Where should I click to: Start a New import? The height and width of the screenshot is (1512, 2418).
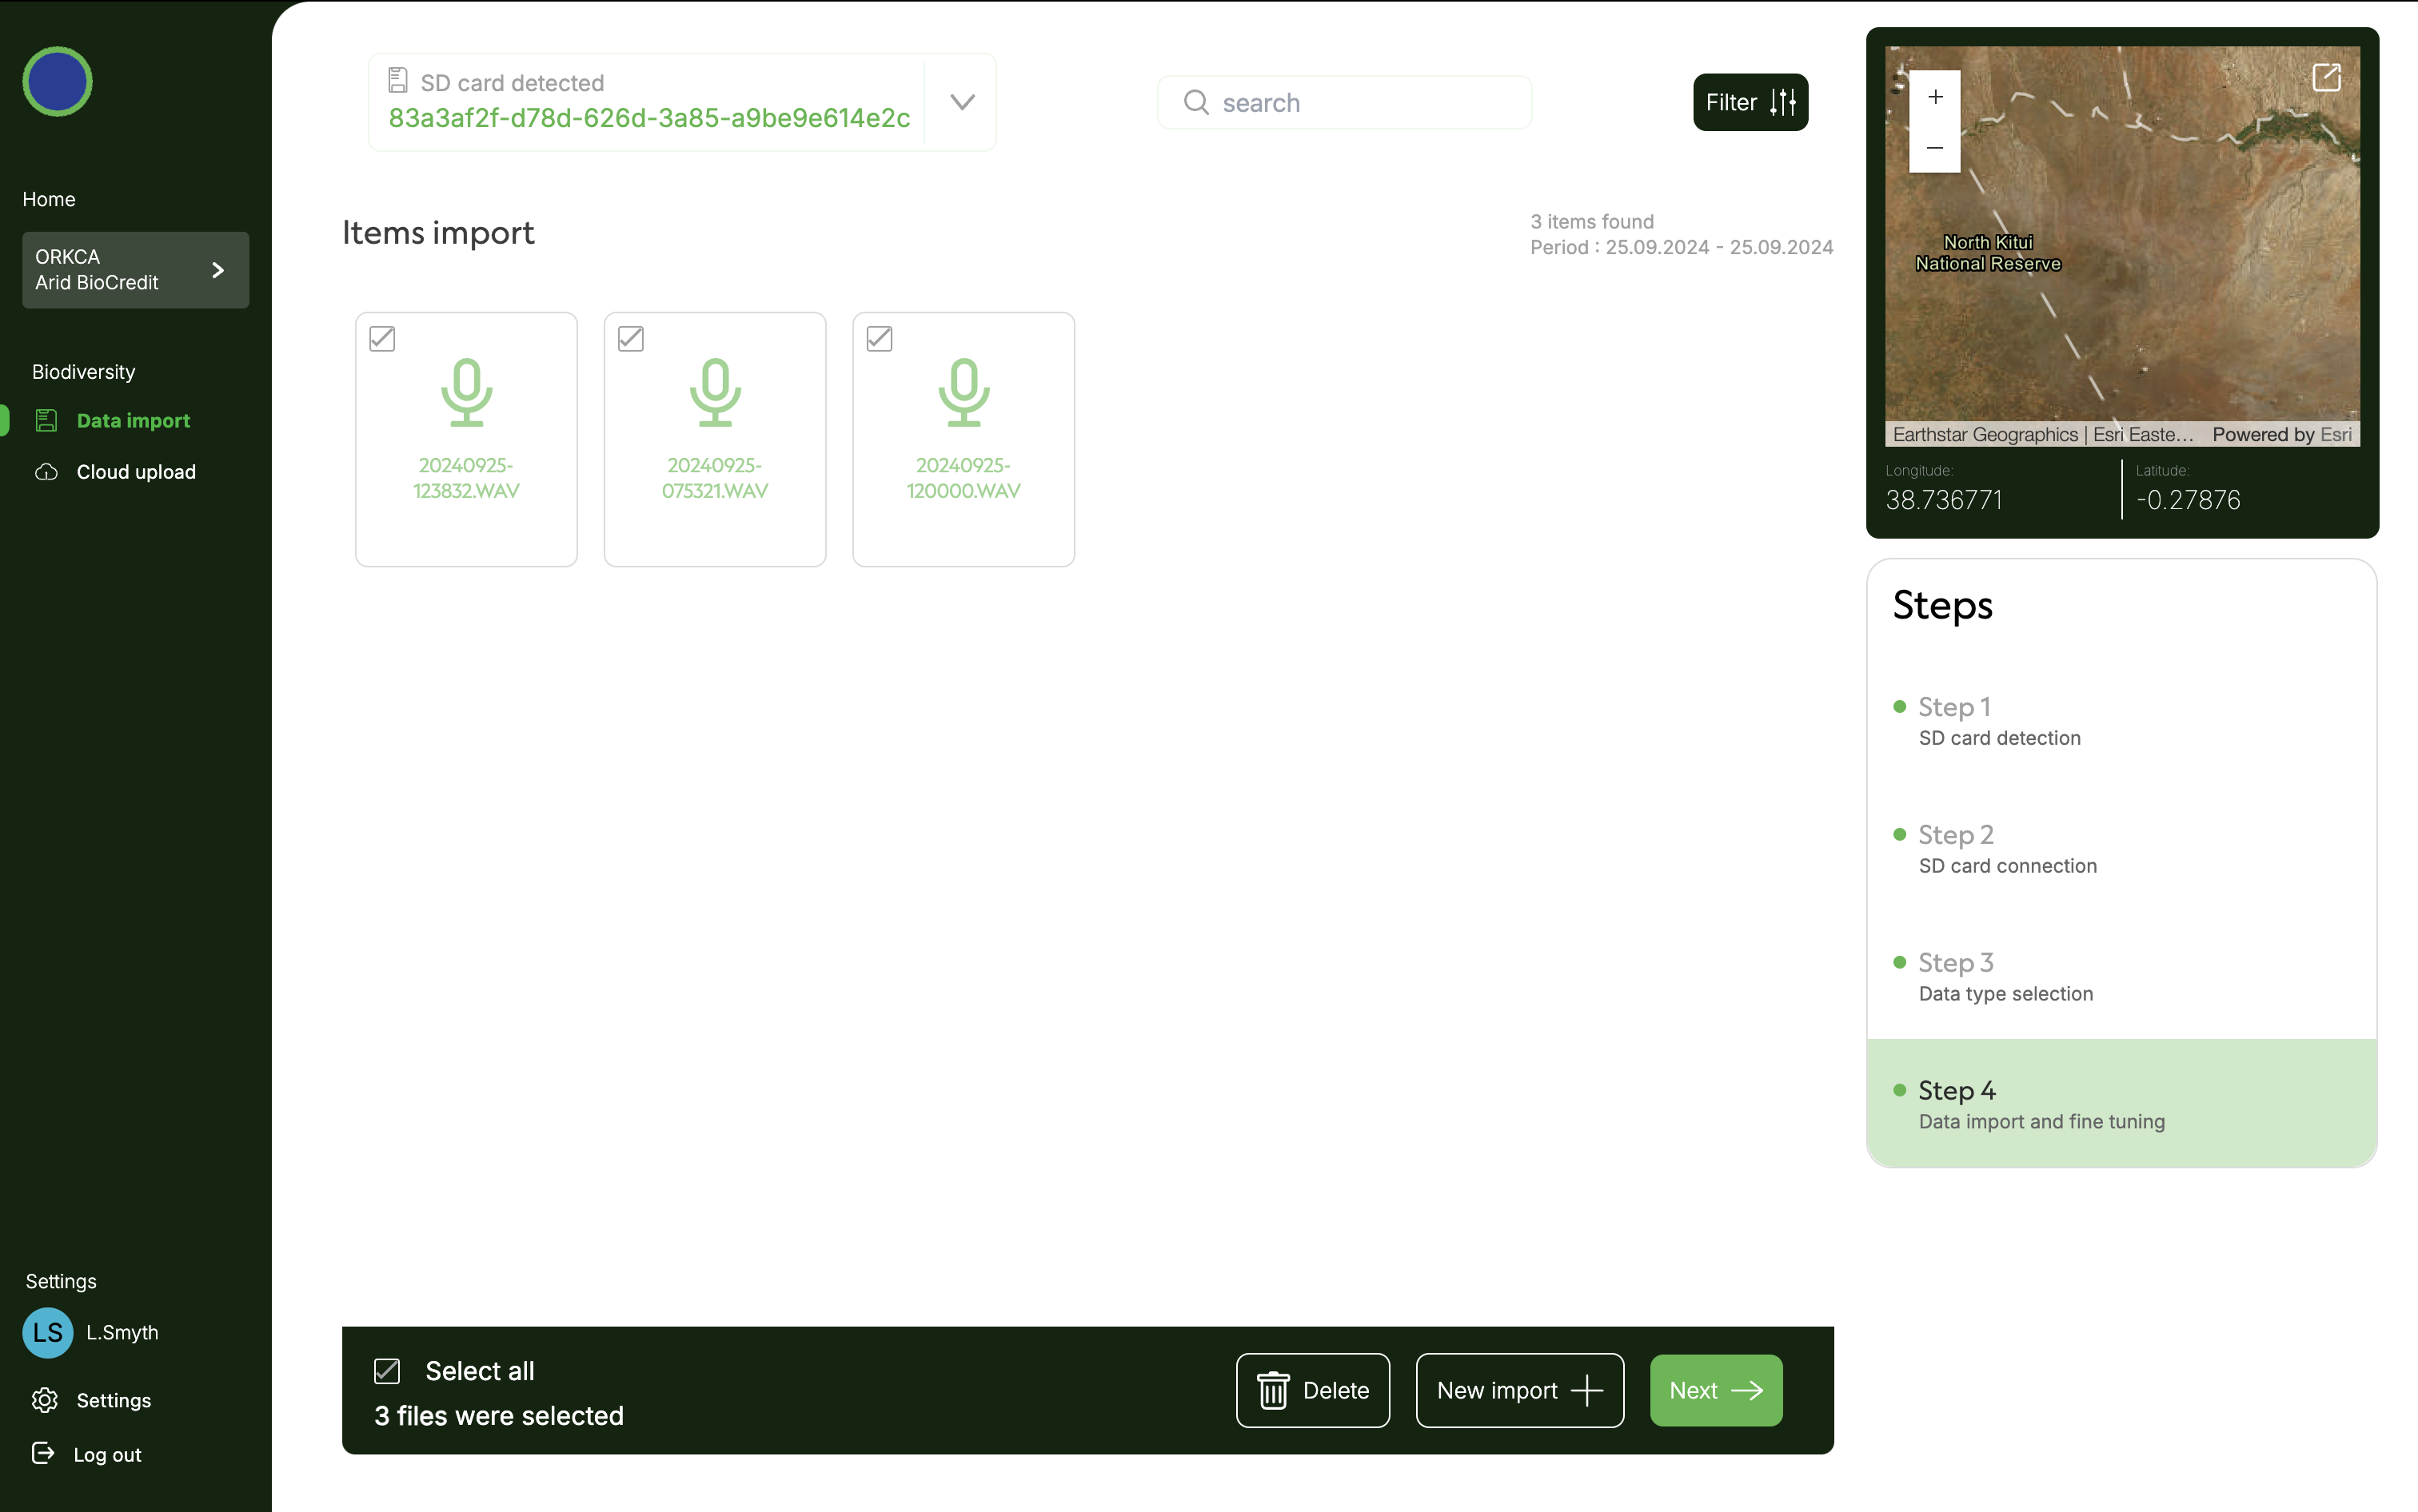(x=1519, y=1390)
